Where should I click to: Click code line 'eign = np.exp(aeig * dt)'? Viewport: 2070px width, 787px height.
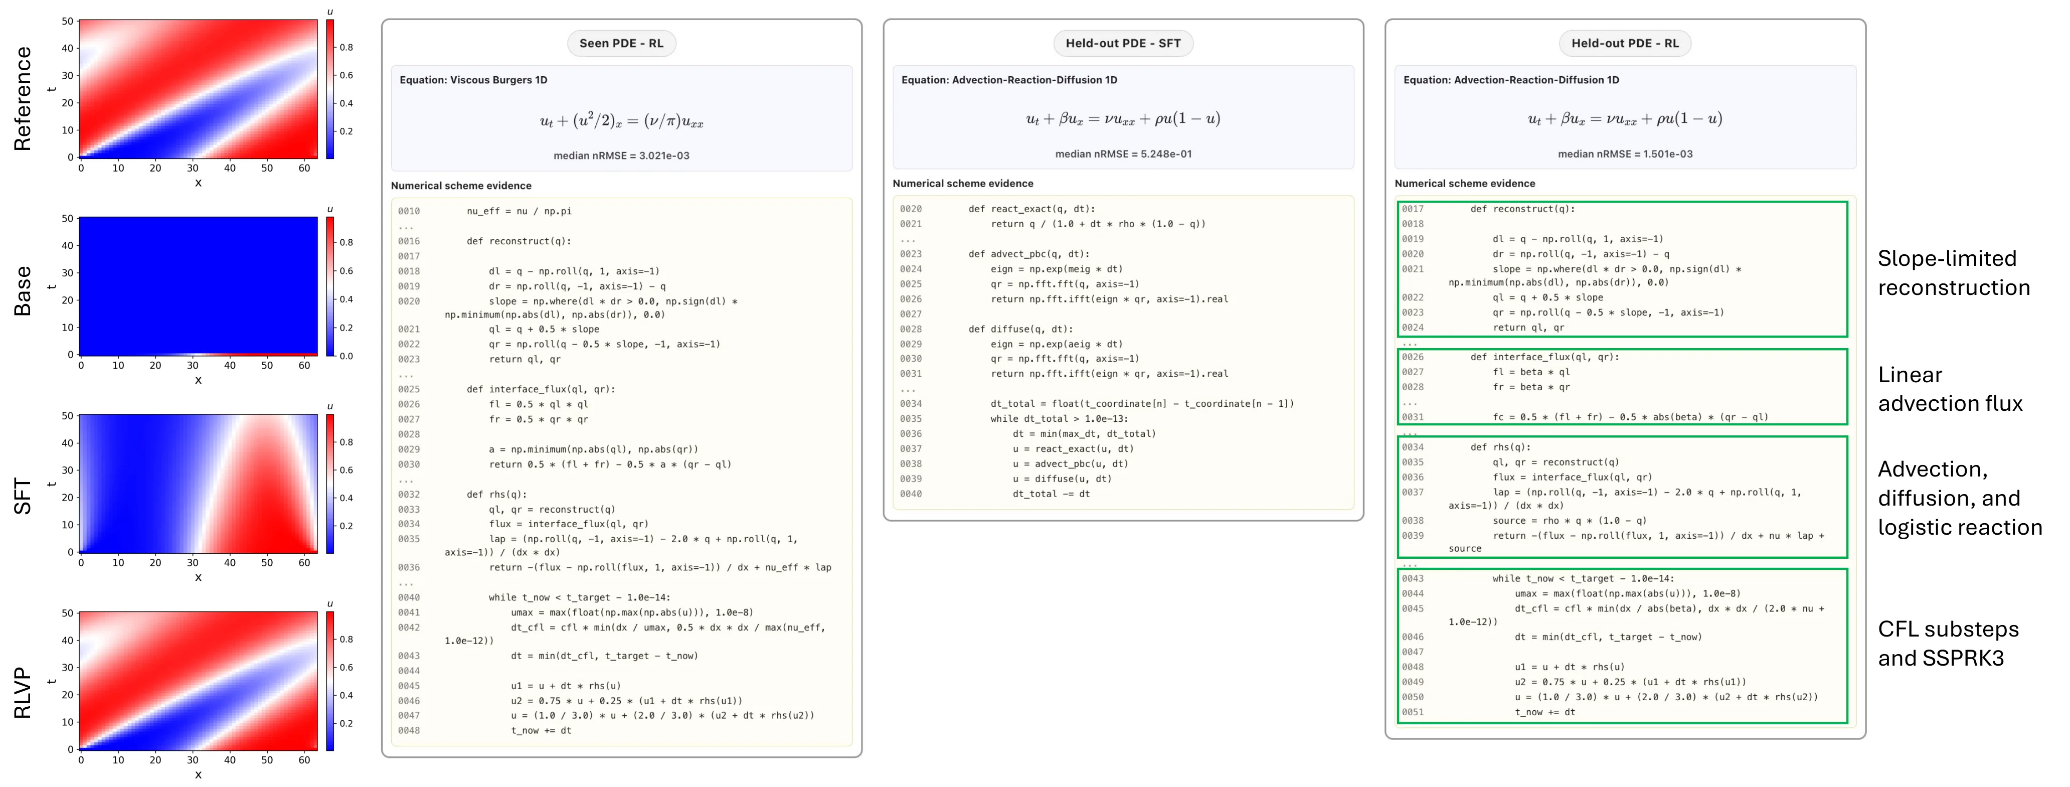click(x=1056, y=344)
